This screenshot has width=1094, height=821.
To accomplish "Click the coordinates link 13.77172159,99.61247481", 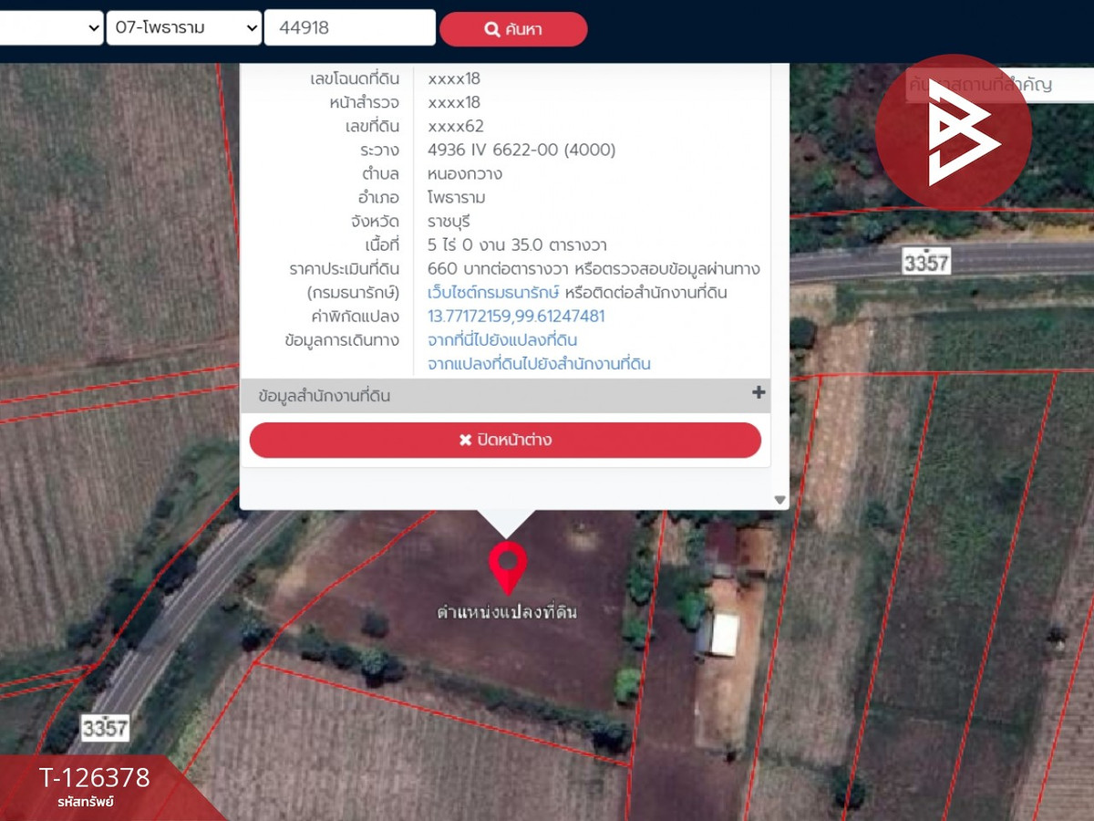I will (x=516, y=317).
